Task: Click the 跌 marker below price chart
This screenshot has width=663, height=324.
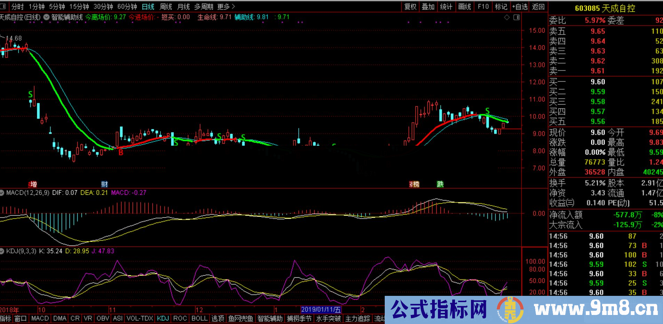Action: pos(440,184)
